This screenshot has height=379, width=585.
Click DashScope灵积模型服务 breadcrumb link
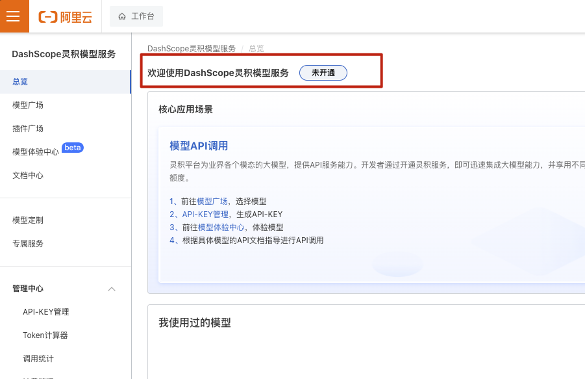click(192, 49)
